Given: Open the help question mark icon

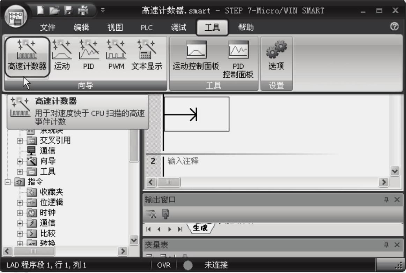Looking at the screenshot, I should (394, 26).
